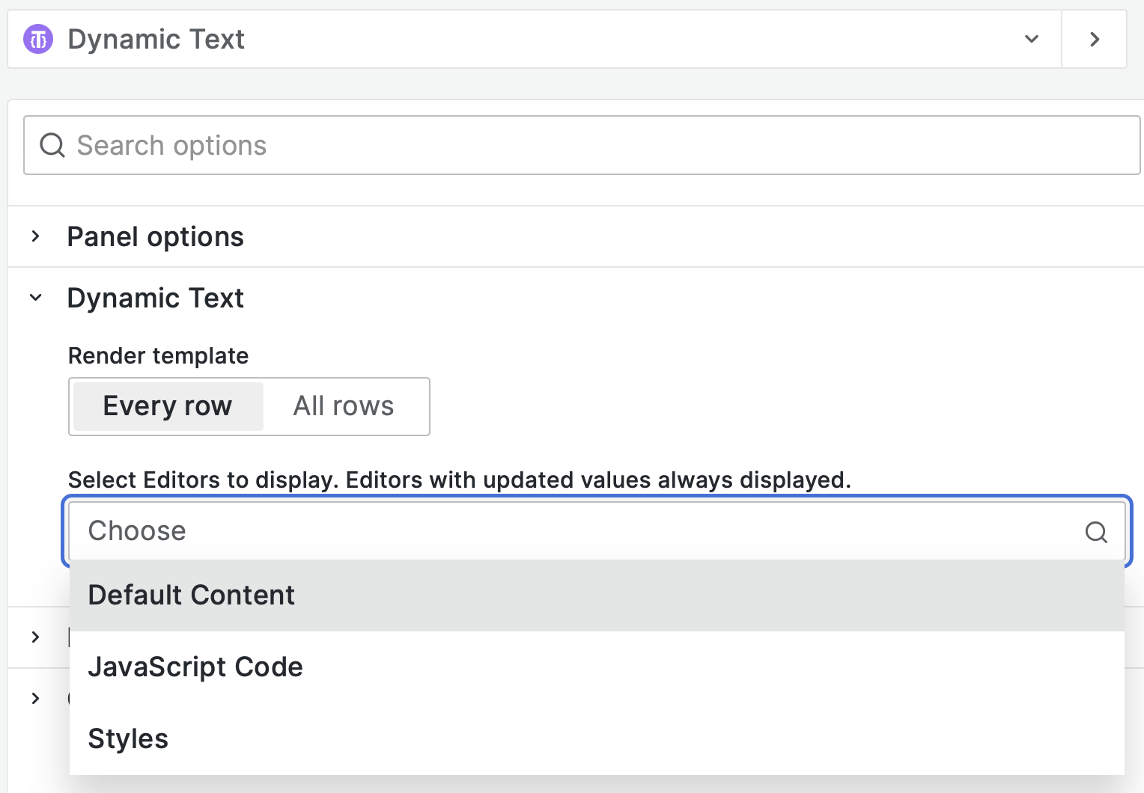The height and width of the screenshot is (793, 1144).
Task: Click the right chevron beside visualization picker
Action: tap(1095, 39)
